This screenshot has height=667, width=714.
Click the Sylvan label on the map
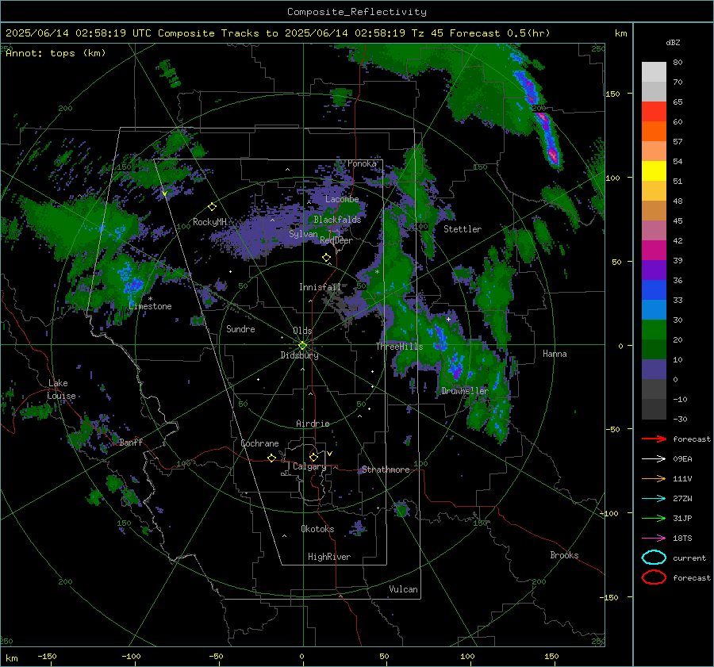click(303, 234)
